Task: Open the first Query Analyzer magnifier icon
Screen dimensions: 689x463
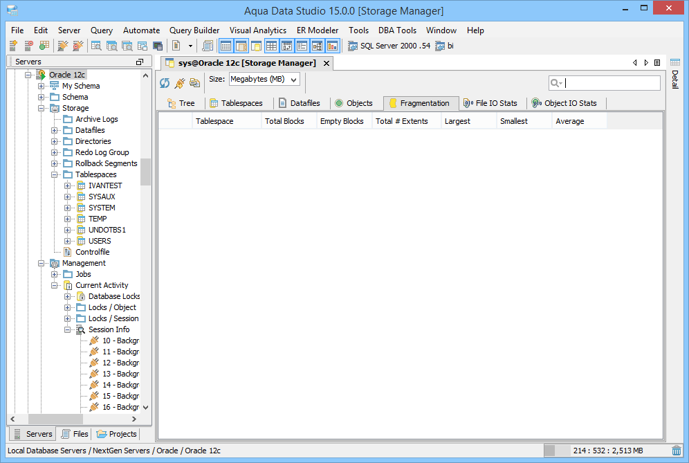Action: (96, 45)
